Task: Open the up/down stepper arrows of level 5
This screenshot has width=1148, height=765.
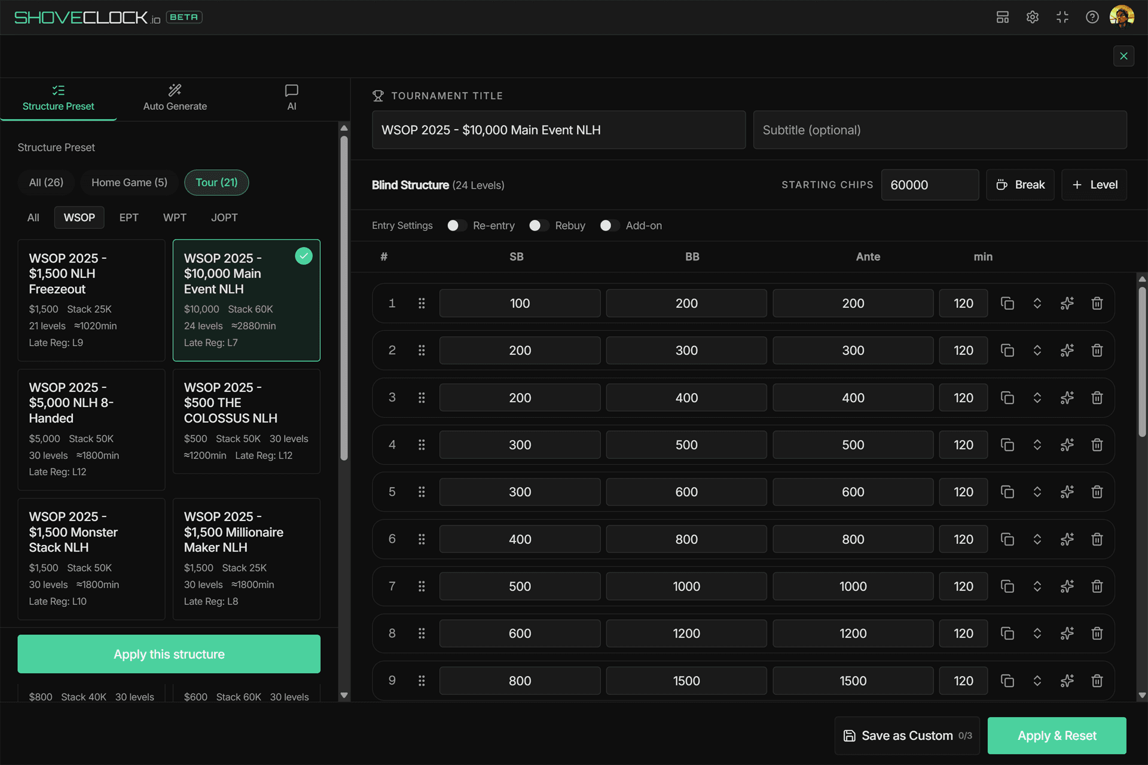Action: (x=1037, y=492)
